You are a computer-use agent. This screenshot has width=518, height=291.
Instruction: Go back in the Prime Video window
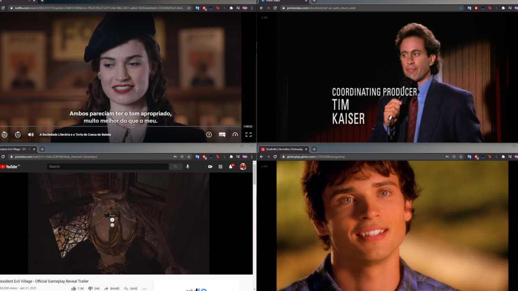(x=262, y=8)
